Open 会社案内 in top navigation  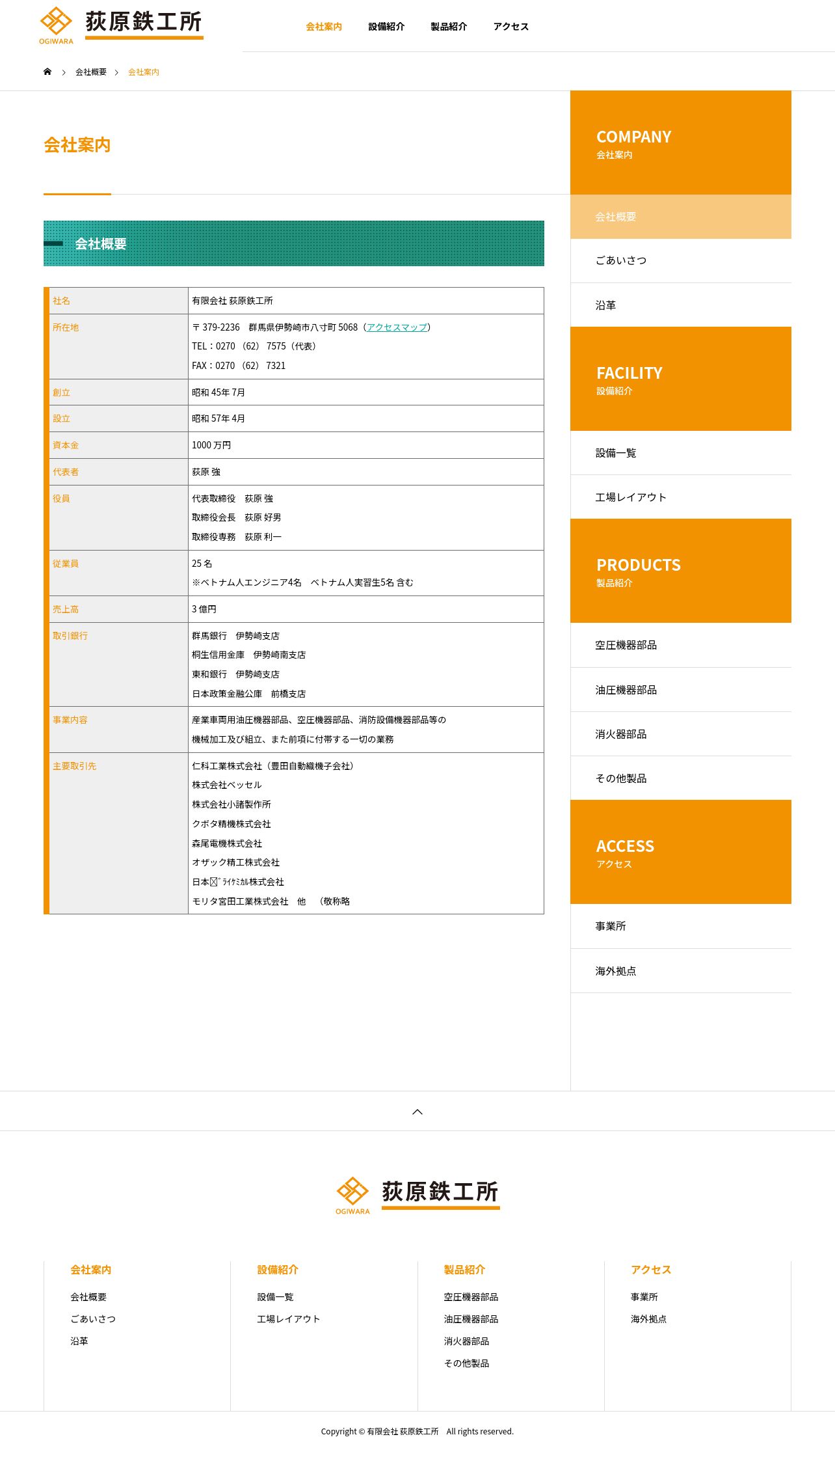tap(324, 27)
